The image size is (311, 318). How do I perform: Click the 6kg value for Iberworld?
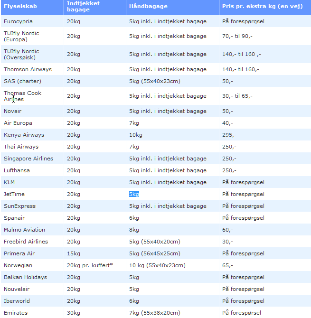click(x=134, y=301)
